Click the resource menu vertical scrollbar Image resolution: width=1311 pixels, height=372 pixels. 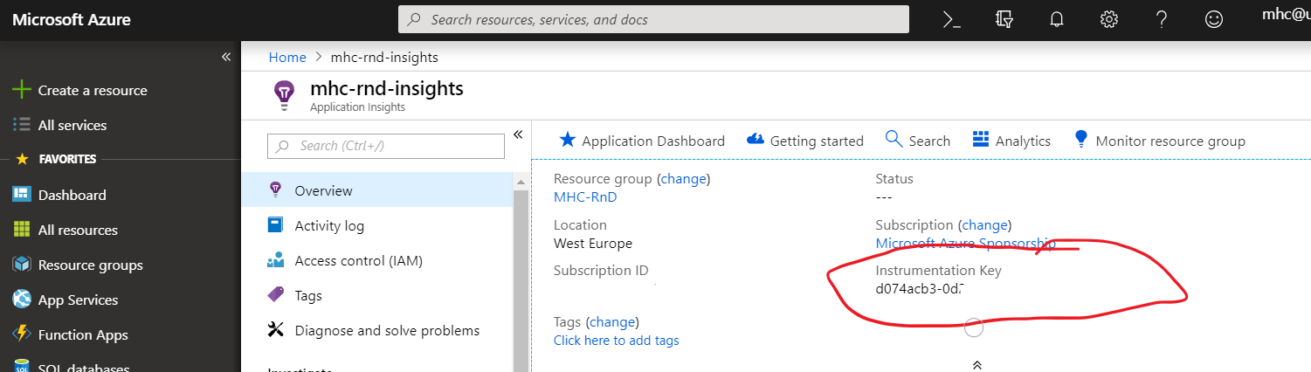tap(521, 279)
